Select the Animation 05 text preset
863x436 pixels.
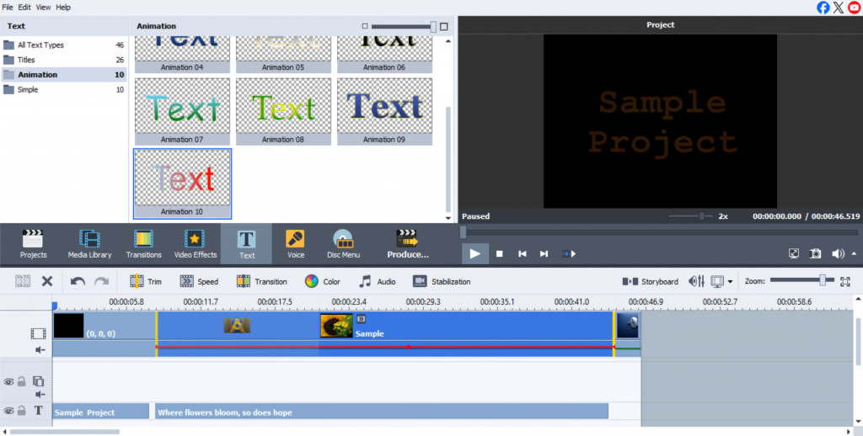283,55
